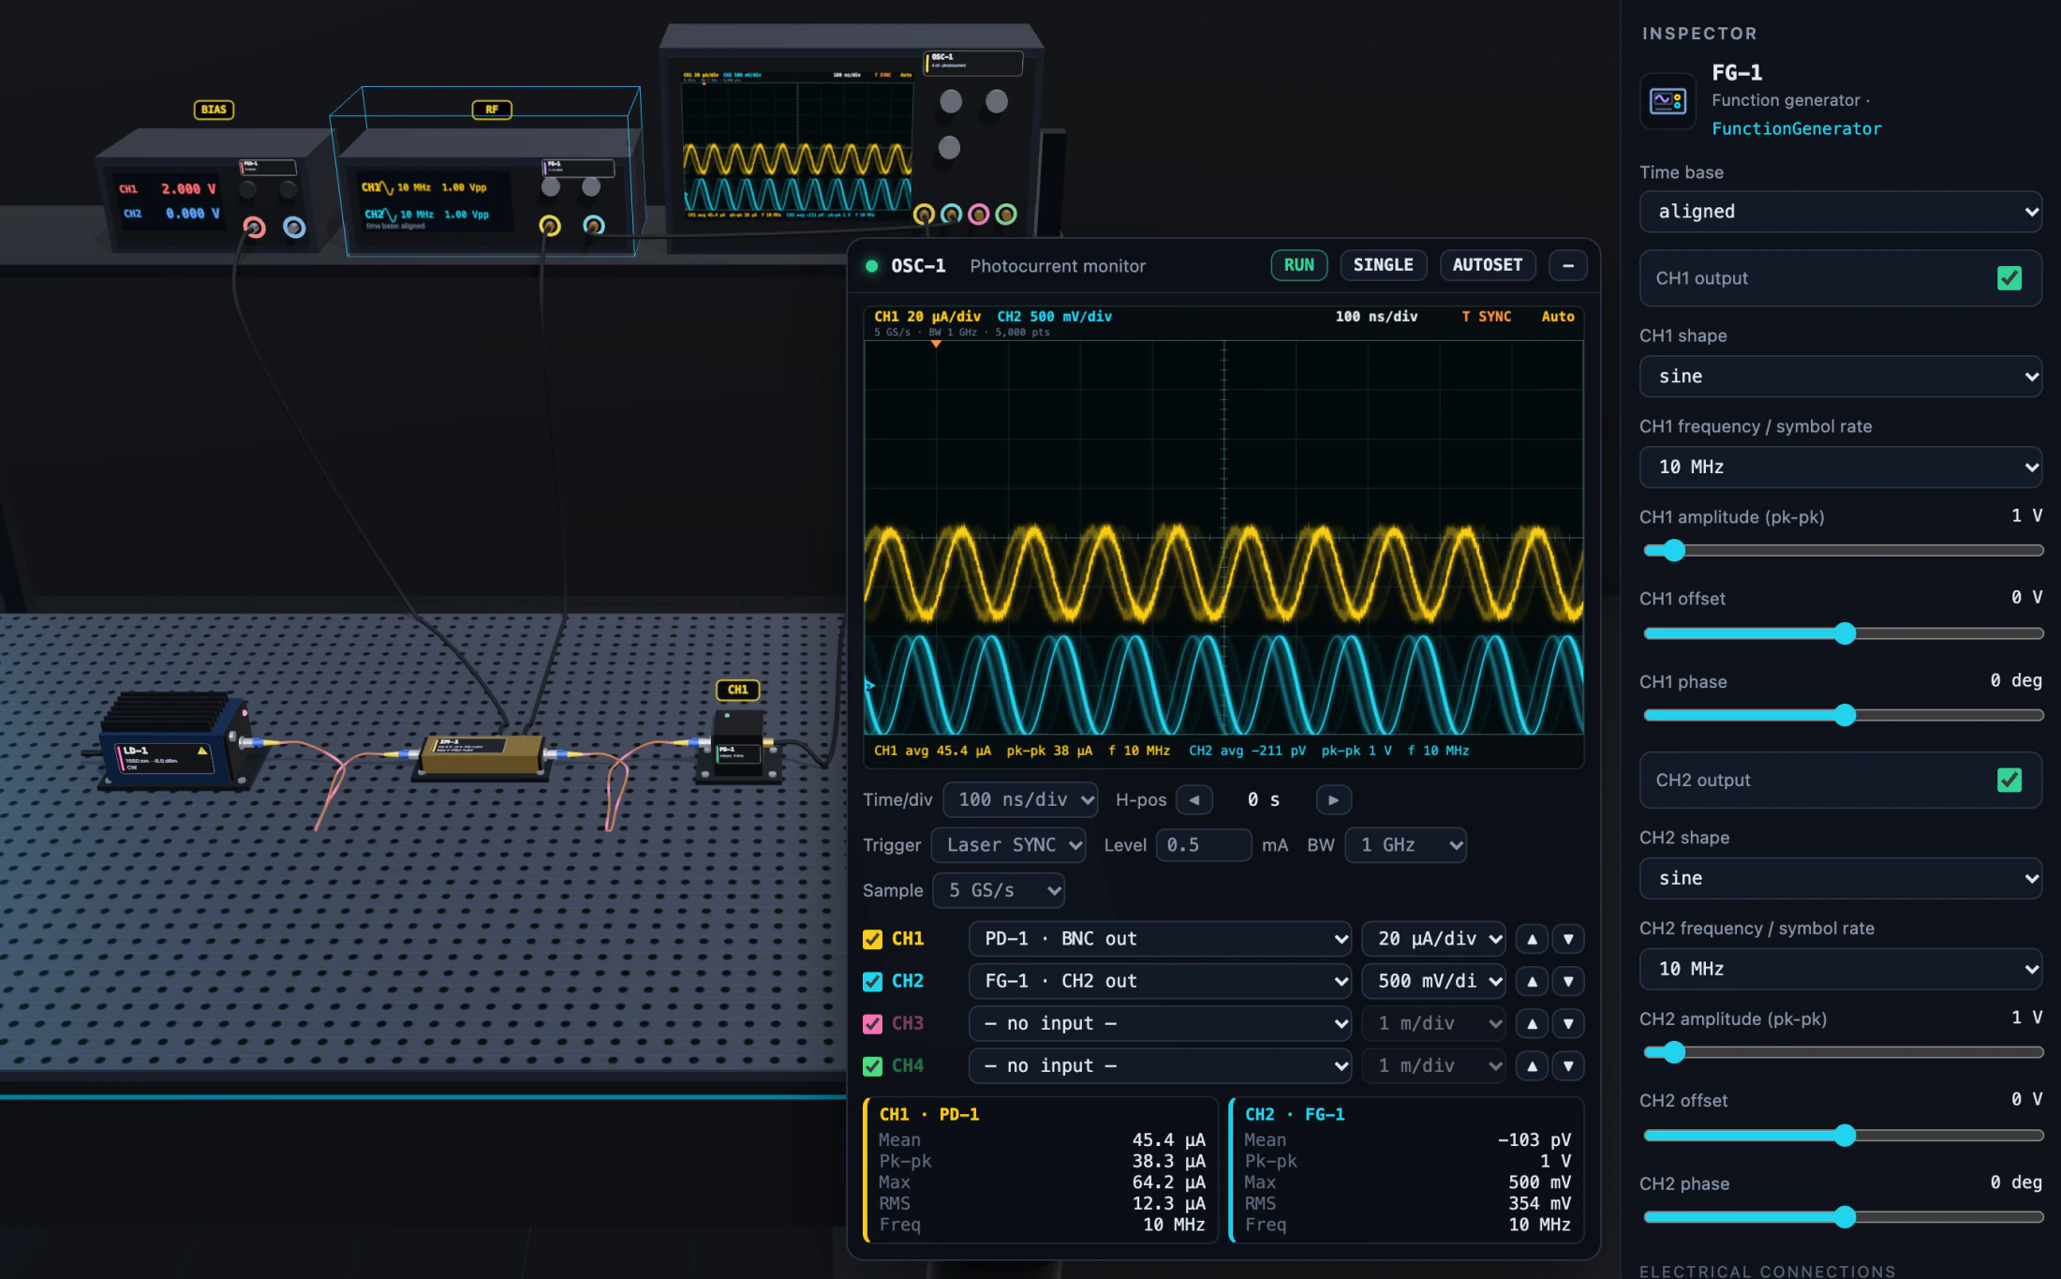Click the RUN button

click(x=1298, y=265)
